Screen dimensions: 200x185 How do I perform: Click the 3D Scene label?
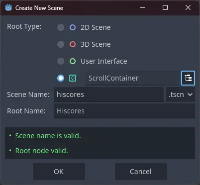96,44
